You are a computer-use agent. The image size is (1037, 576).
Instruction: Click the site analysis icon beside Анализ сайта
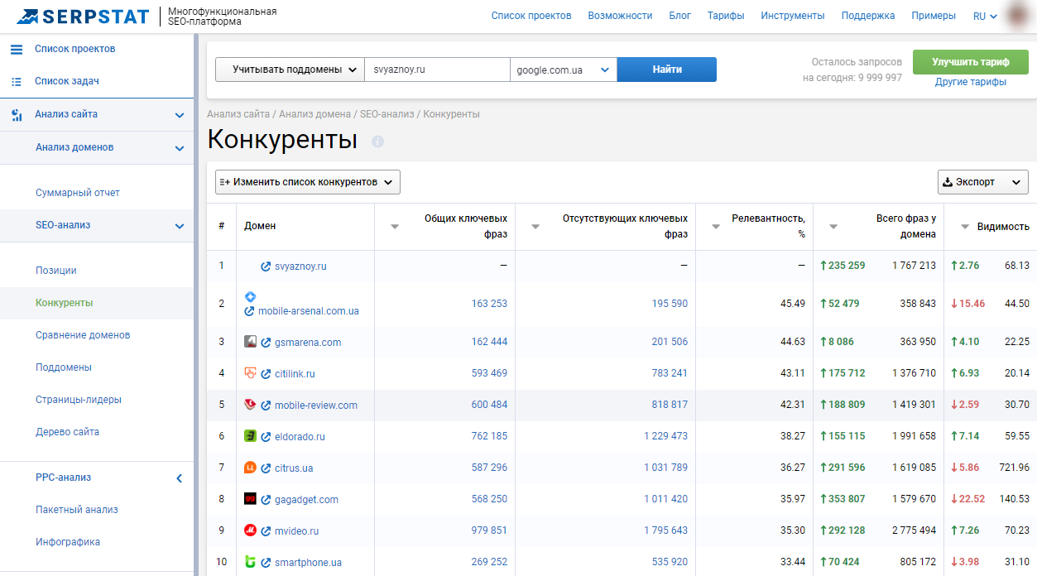coord(17,115)
